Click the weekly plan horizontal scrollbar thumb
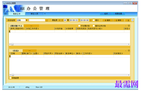The width and height of the screenshot is (143, 92). [12, 44]
